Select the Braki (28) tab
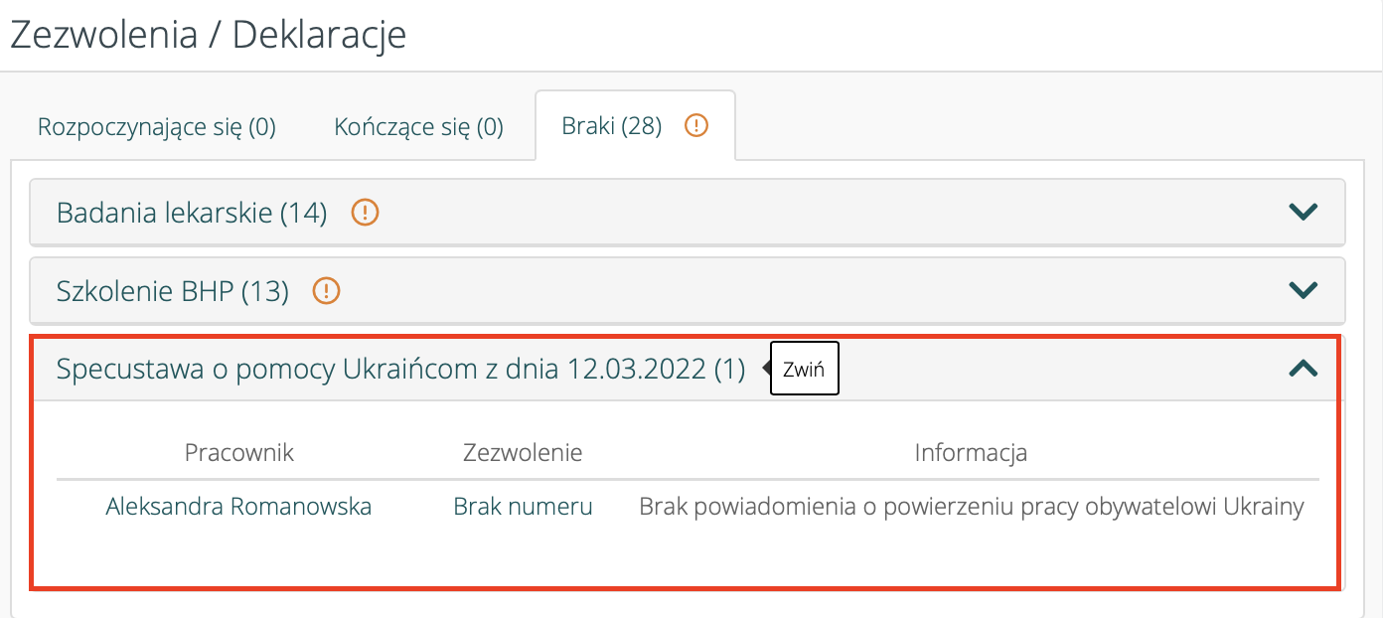The image size is (1383, 618). tap(611, 126)
